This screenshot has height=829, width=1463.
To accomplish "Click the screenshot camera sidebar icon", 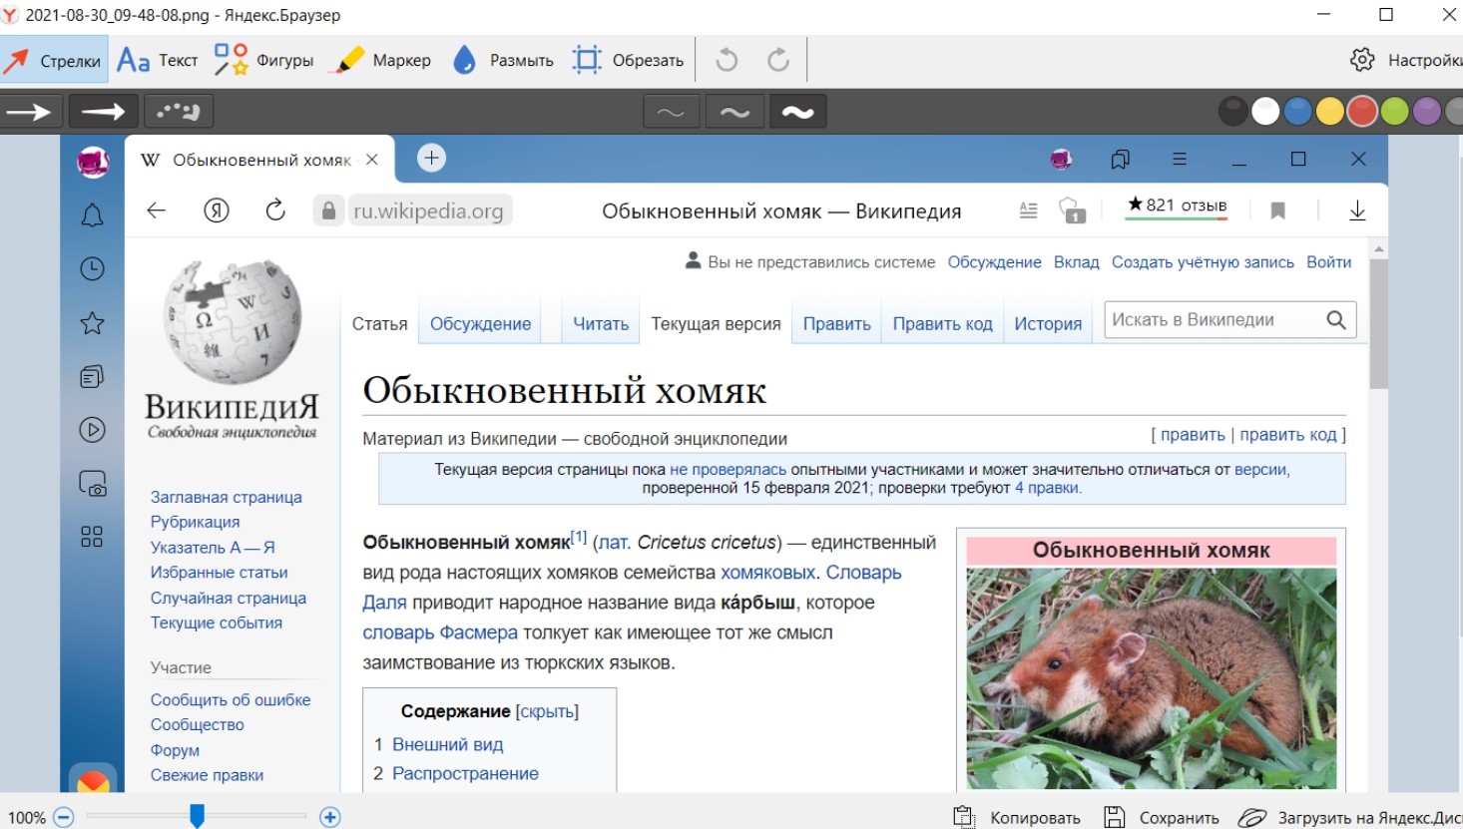I will click(x=92, y=484).
